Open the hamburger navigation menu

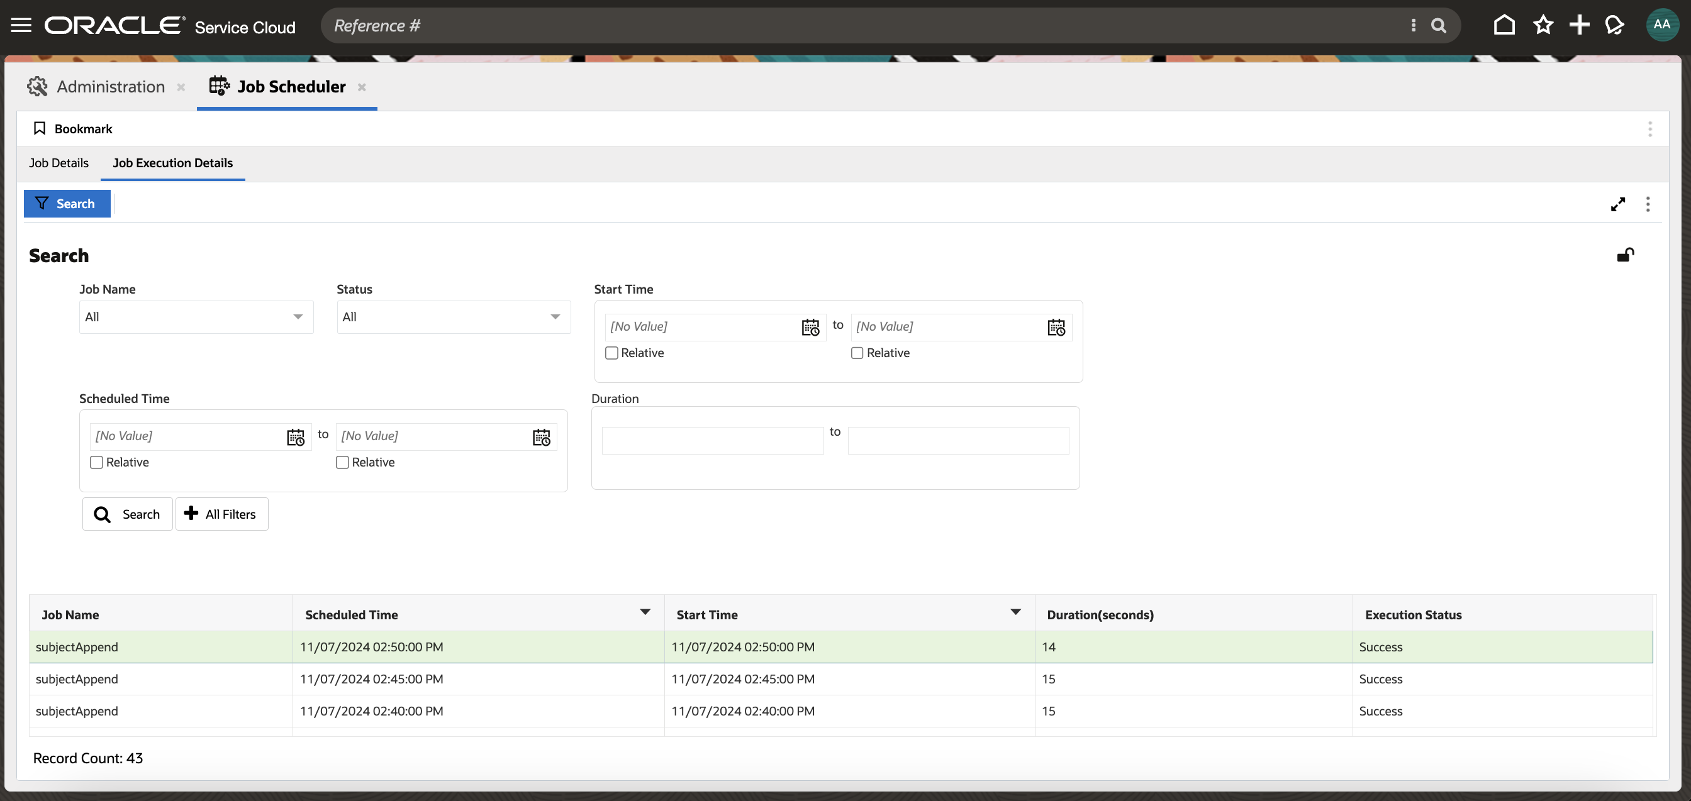tap(21, 26)
